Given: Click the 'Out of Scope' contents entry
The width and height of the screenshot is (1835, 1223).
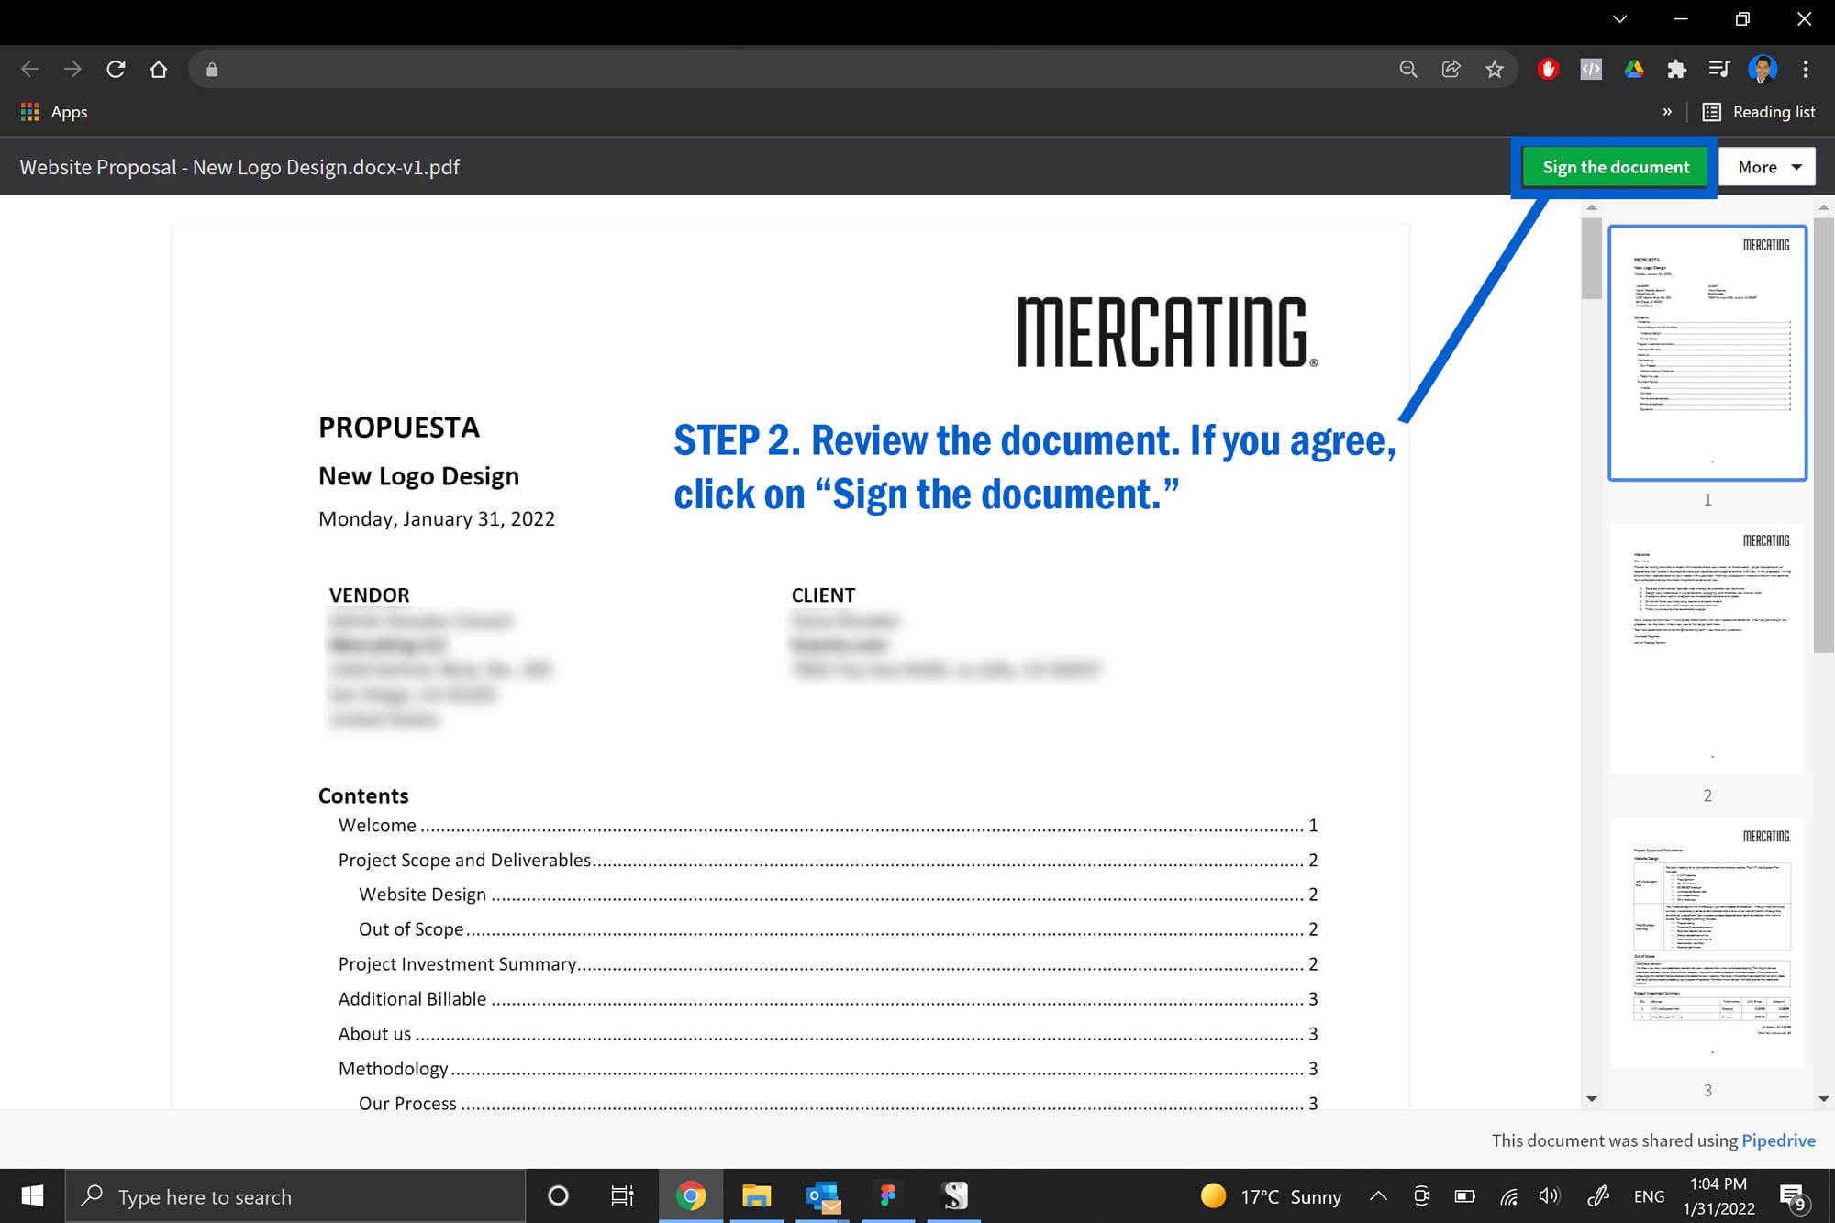Looking at the screenshot, I should click(x=839, y=929).
